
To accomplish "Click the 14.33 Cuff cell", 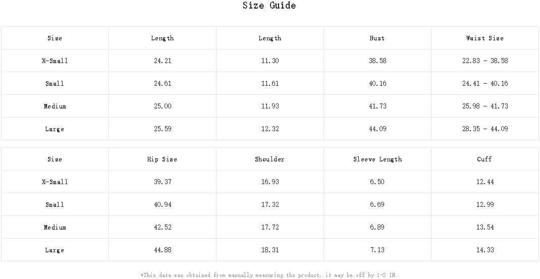I will point(485,250).
